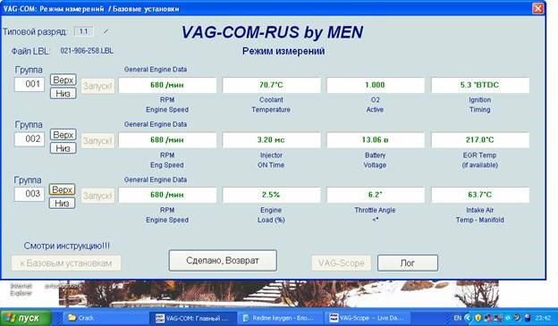
Task: Click Верх button for Группа 001
Action: [x=63, y=79]
